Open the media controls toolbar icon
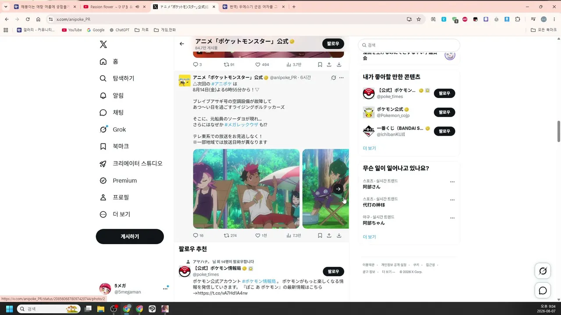The height and width of the screenshot is (315, 561). 533,19
